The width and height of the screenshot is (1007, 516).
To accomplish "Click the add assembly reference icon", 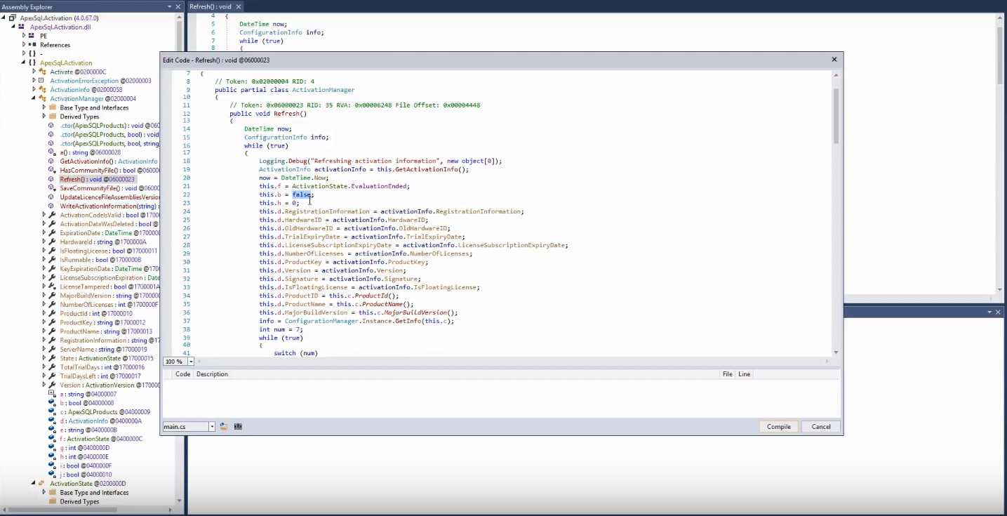I will click(x=224, y=426).
